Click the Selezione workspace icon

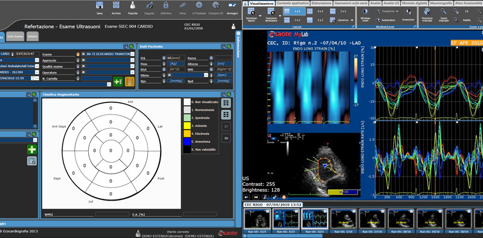[270, 11]
